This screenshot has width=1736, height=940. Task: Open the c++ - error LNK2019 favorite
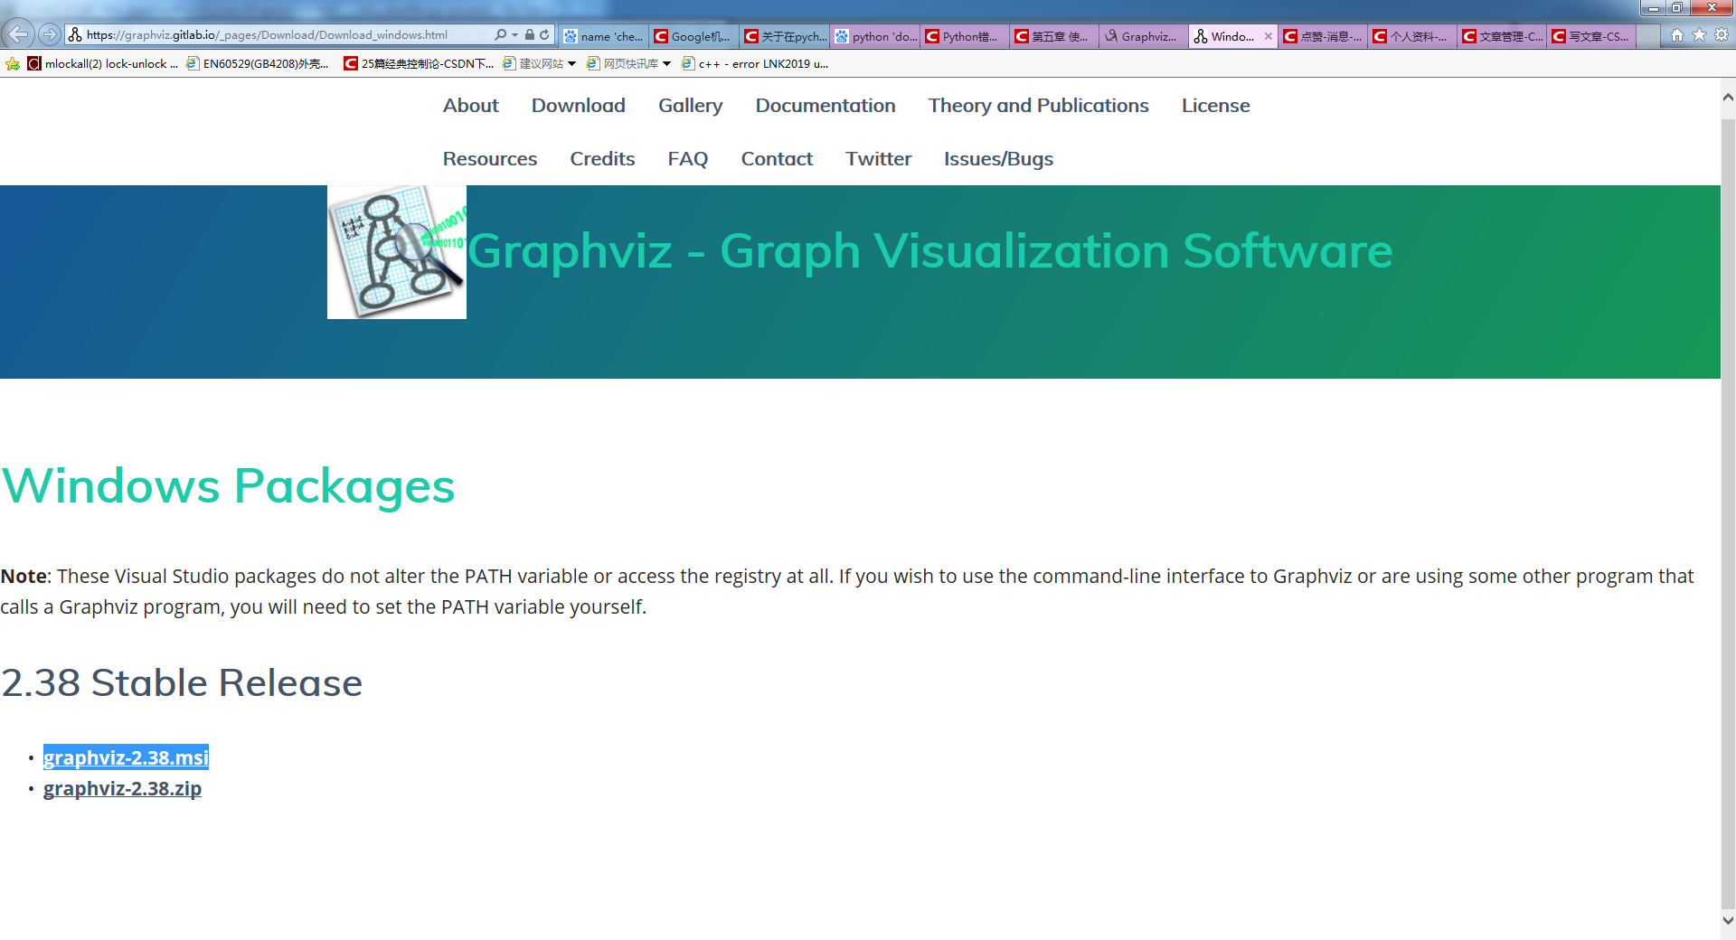click(x=755, y=63)
